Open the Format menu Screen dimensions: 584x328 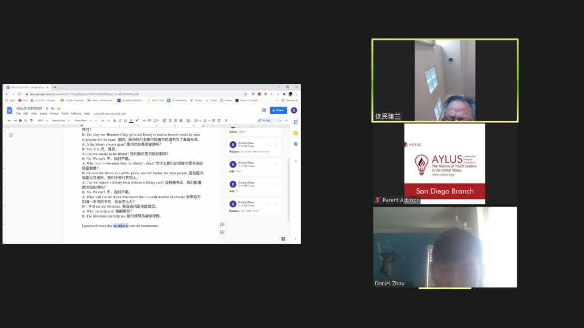tap(54, 113)
